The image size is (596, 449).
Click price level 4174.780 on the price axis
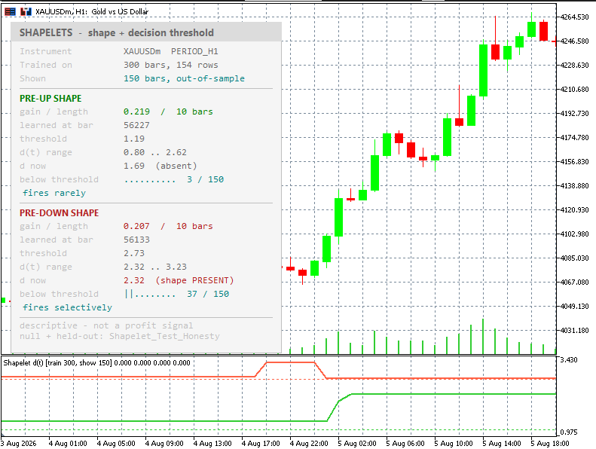pyautogui.click(x=574, y=138)
